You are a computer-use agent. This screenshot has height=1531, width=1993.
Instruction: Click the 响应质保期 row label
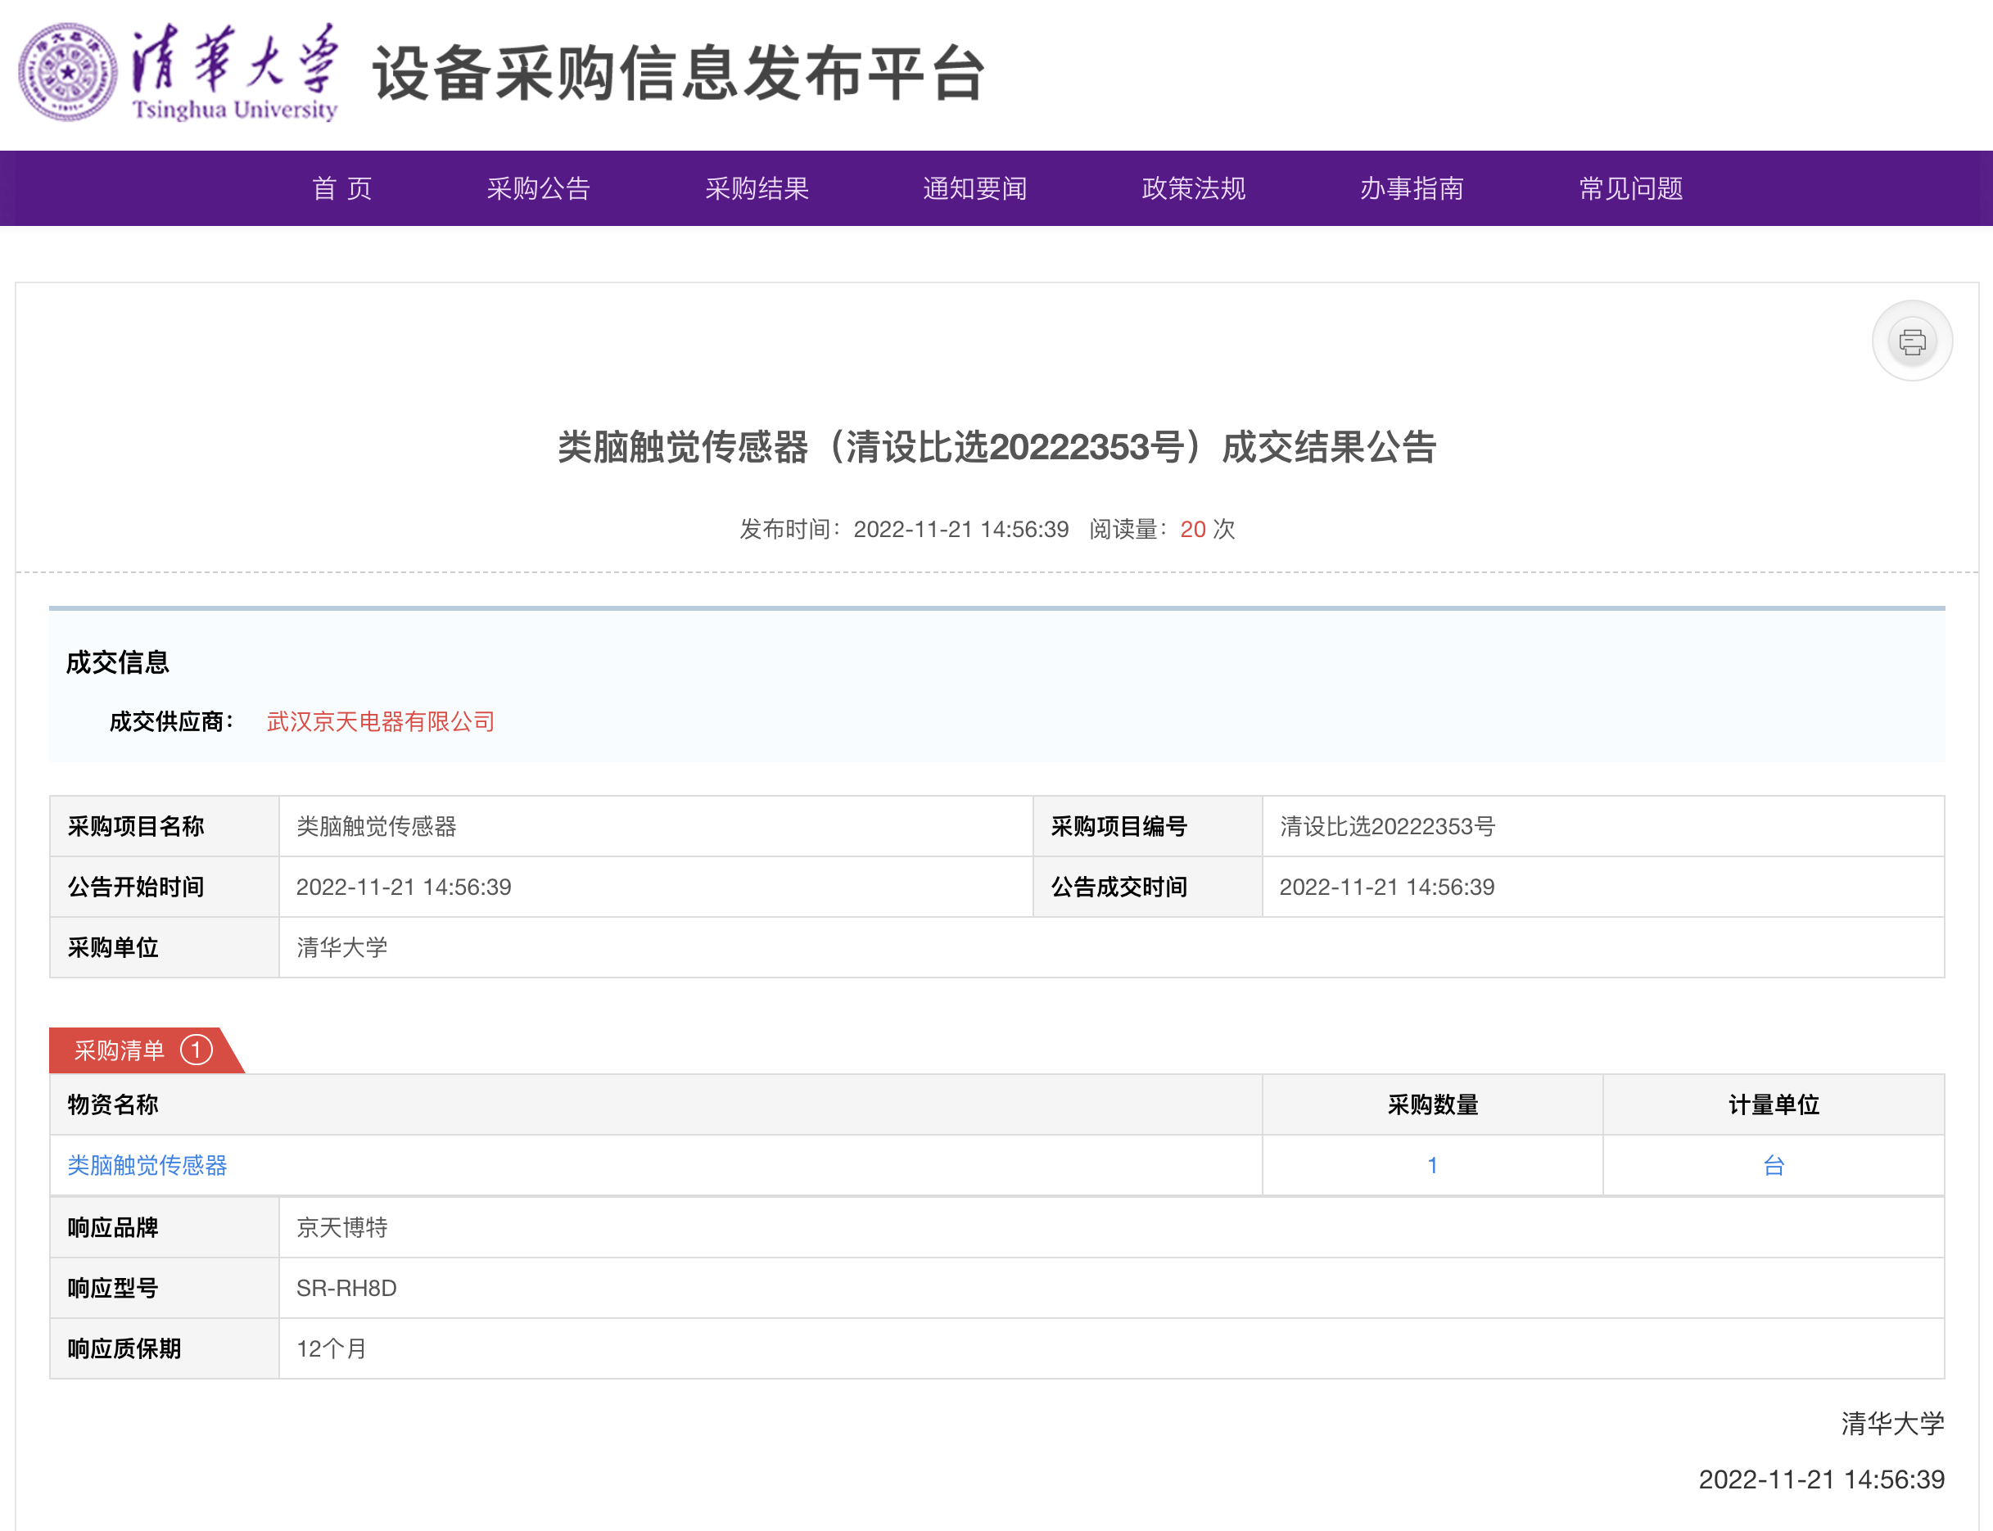[124, 1348]
